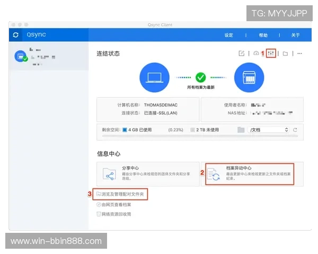Click the gray folder icon beside /文档
Screen dimensions: 318x254
(241, 130)
